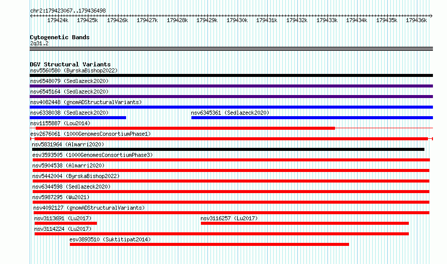Image resolution: width=447 pixels, height=264 pixels.
Task: Click the DGV Structural Variants track title
Action: pyautogui.click(x=70, y=64)
